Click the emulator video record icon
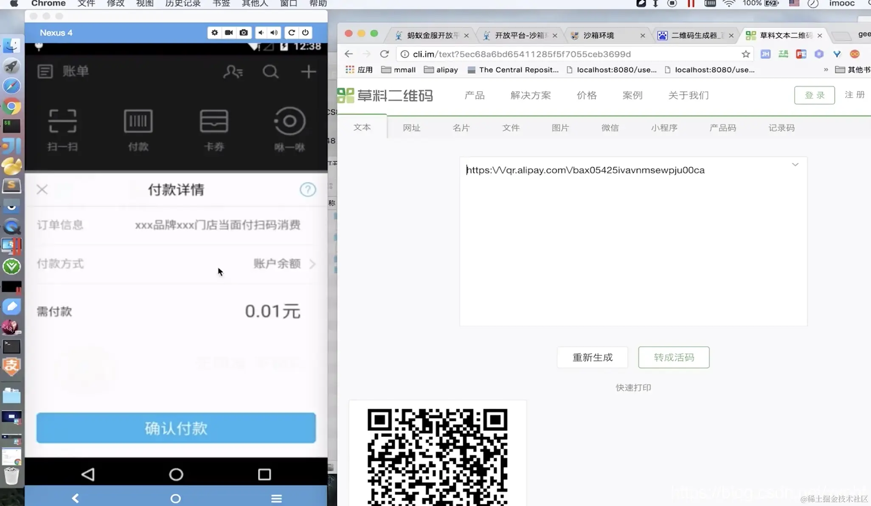871x506 pixels. [x=229, y=33]
